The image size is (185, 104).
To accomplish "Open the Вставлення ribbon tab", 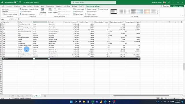I will (17, 6).
